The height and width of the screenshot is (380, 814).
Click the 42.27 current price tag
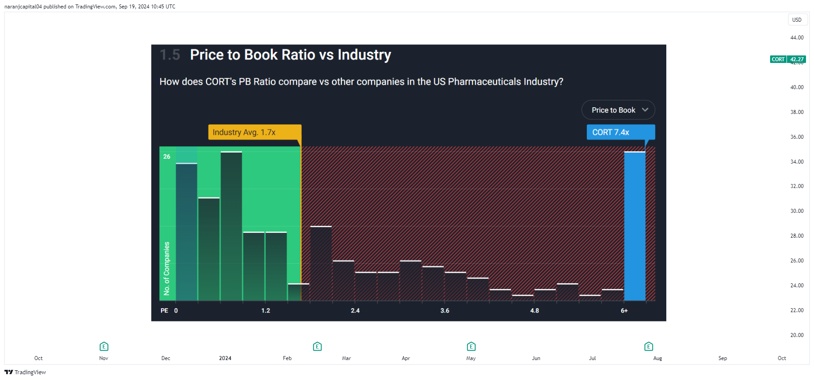pos(797,59)
